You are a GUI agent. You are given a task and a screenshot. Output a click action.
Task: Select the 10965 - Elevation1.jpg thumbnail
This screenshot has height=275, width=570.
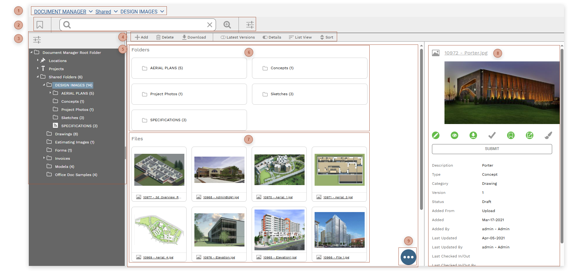280,230
